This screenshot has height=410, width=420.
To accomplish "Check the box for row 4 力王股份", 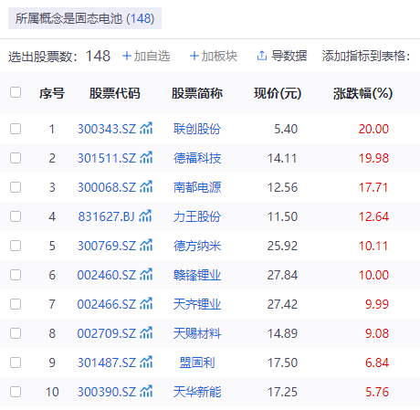I will tap(16, 216).
